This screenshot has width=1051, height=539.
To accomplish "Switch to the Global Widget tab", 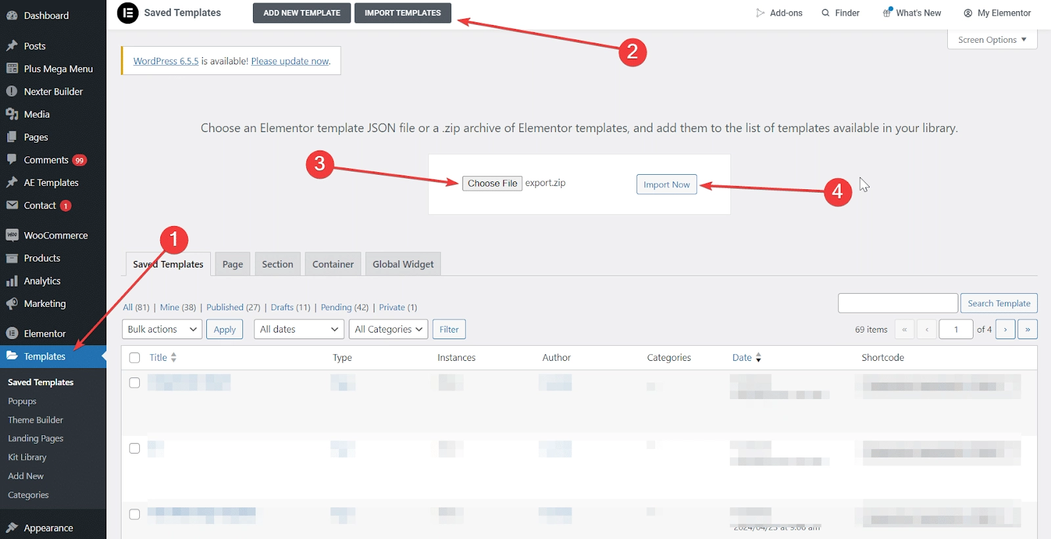I will point(403,264).
